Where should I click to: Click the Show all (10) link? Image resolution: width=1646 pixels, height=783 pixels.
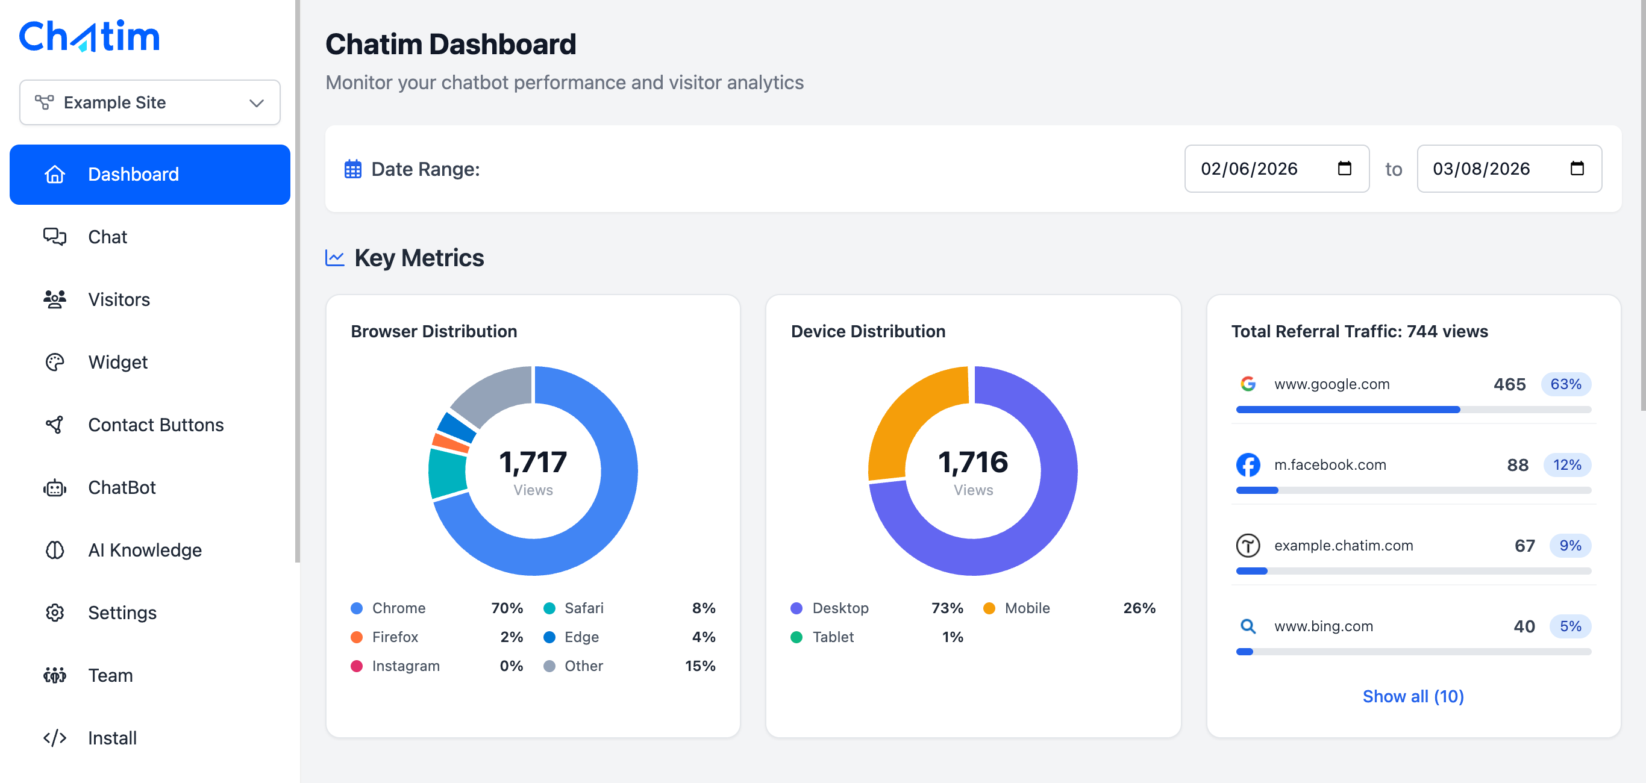point(1413,696)
